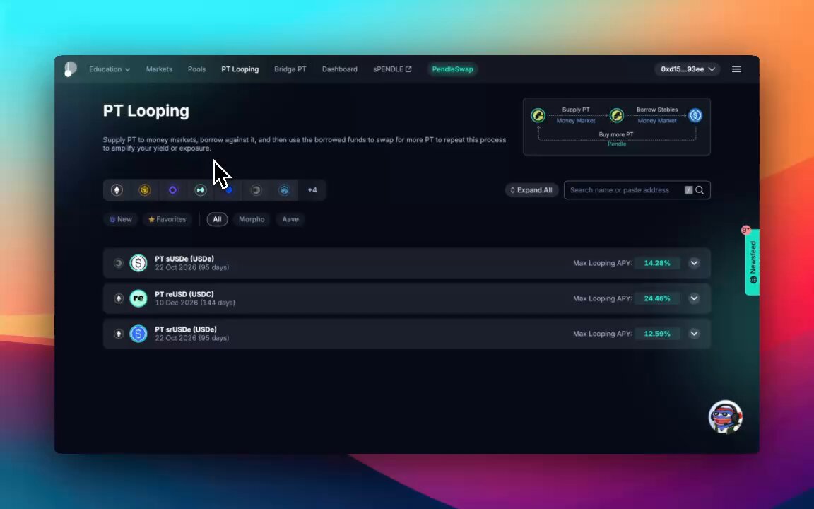The height and width of the screenshot is (509, 814).
Task: Open the Newsfeed side tab
Action: 753,262
